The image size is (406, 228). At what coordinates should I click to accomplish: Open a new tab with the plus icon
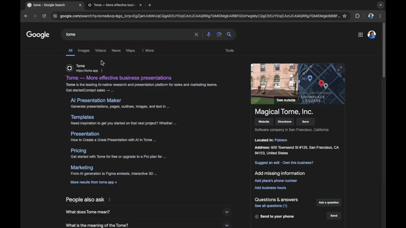150,5
